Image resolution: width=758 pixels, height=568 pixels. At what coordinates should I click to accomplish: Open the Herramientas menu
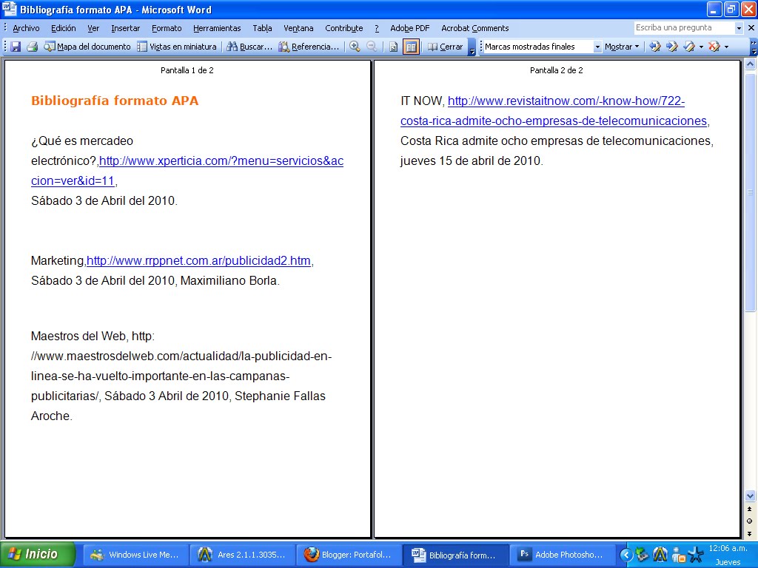216,28
